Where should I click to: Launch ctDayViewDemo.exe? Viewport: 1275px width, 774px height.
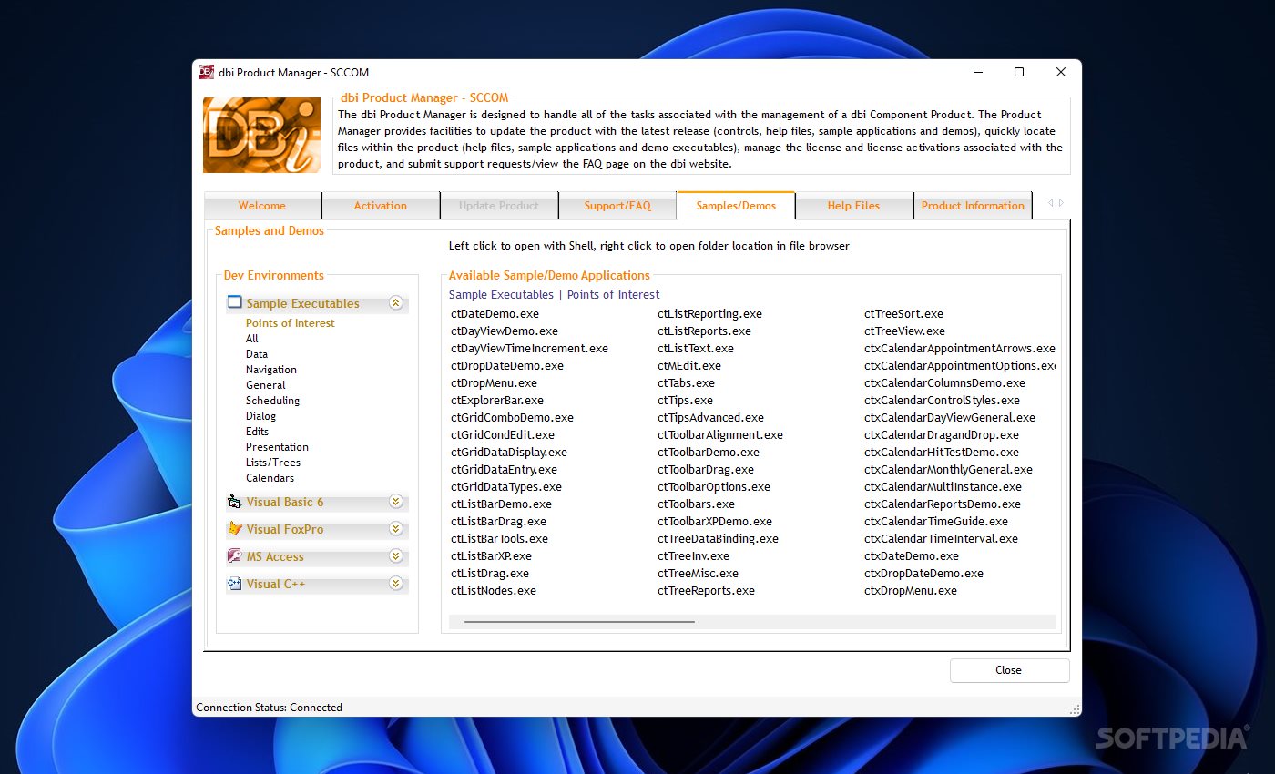(505, 331)
